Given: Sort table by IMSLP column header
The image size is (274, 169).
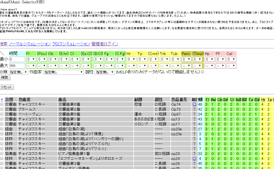Looking at the screenshot, I should tap(194, 99).
